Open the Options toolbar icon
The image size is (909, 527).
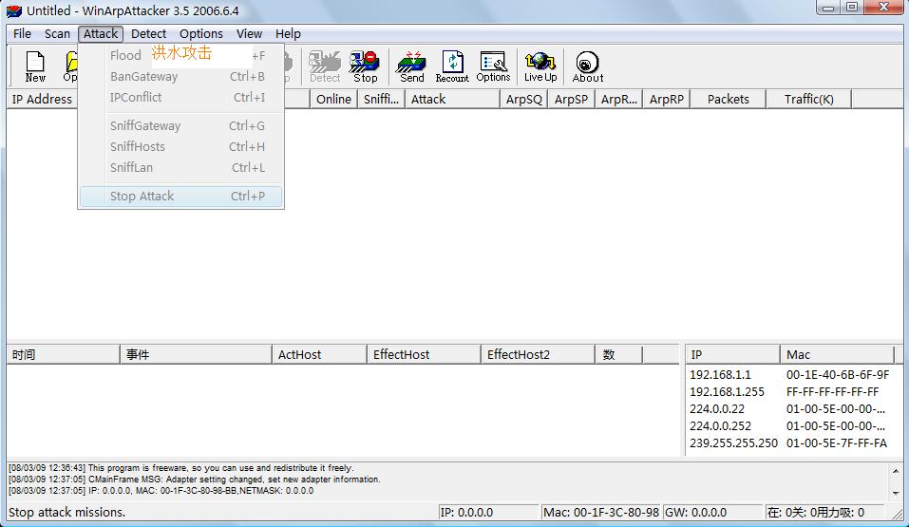click(493, 66)
